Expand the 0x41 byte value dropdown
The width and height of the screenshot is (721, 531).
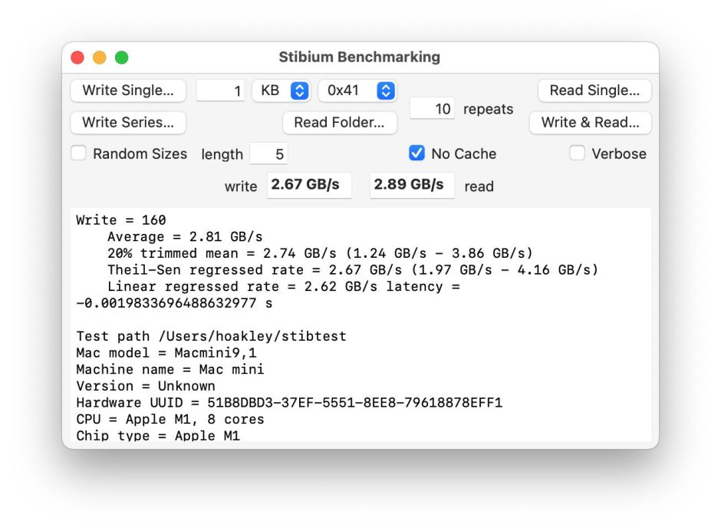(x=357, y=91)
